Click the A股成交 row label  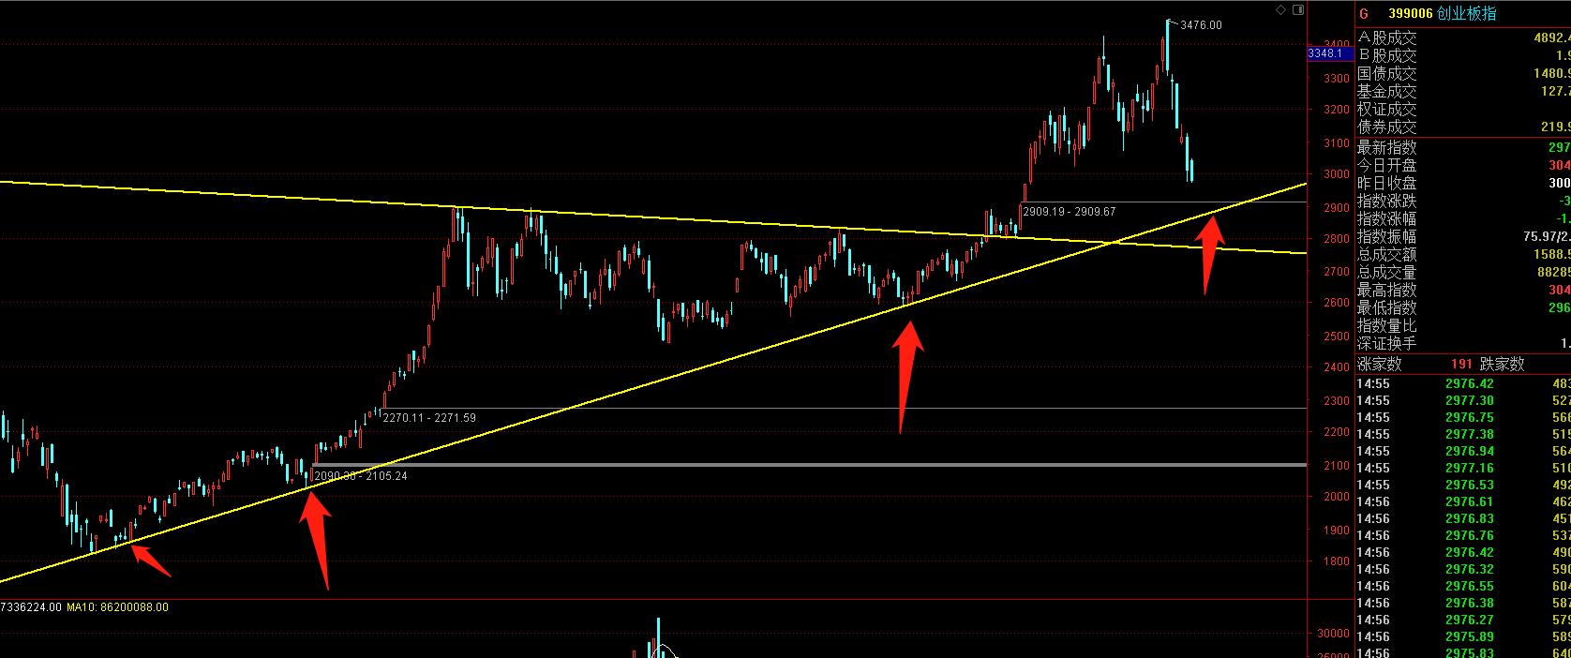pos(1387,38)
